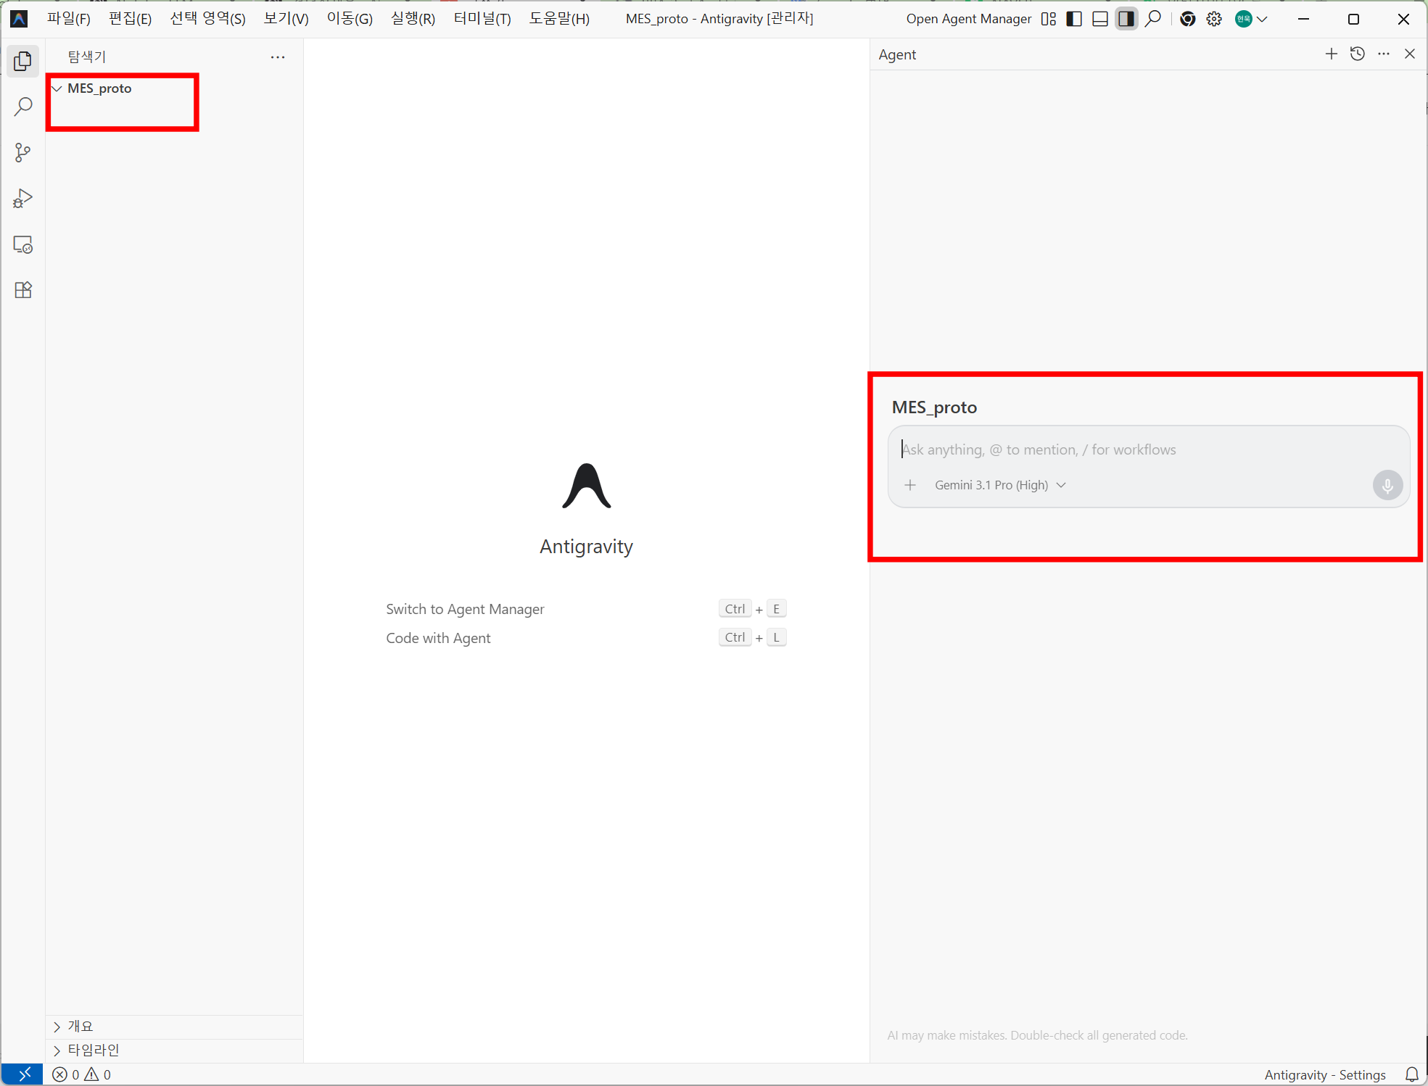Close the Antigravity window

click(x=1403, y=19)
